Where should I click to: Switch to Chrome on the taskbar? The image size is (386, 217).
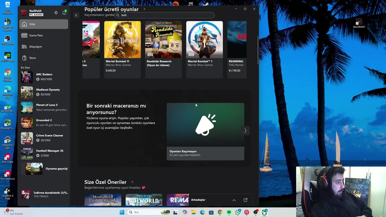(x=220, y=212)
